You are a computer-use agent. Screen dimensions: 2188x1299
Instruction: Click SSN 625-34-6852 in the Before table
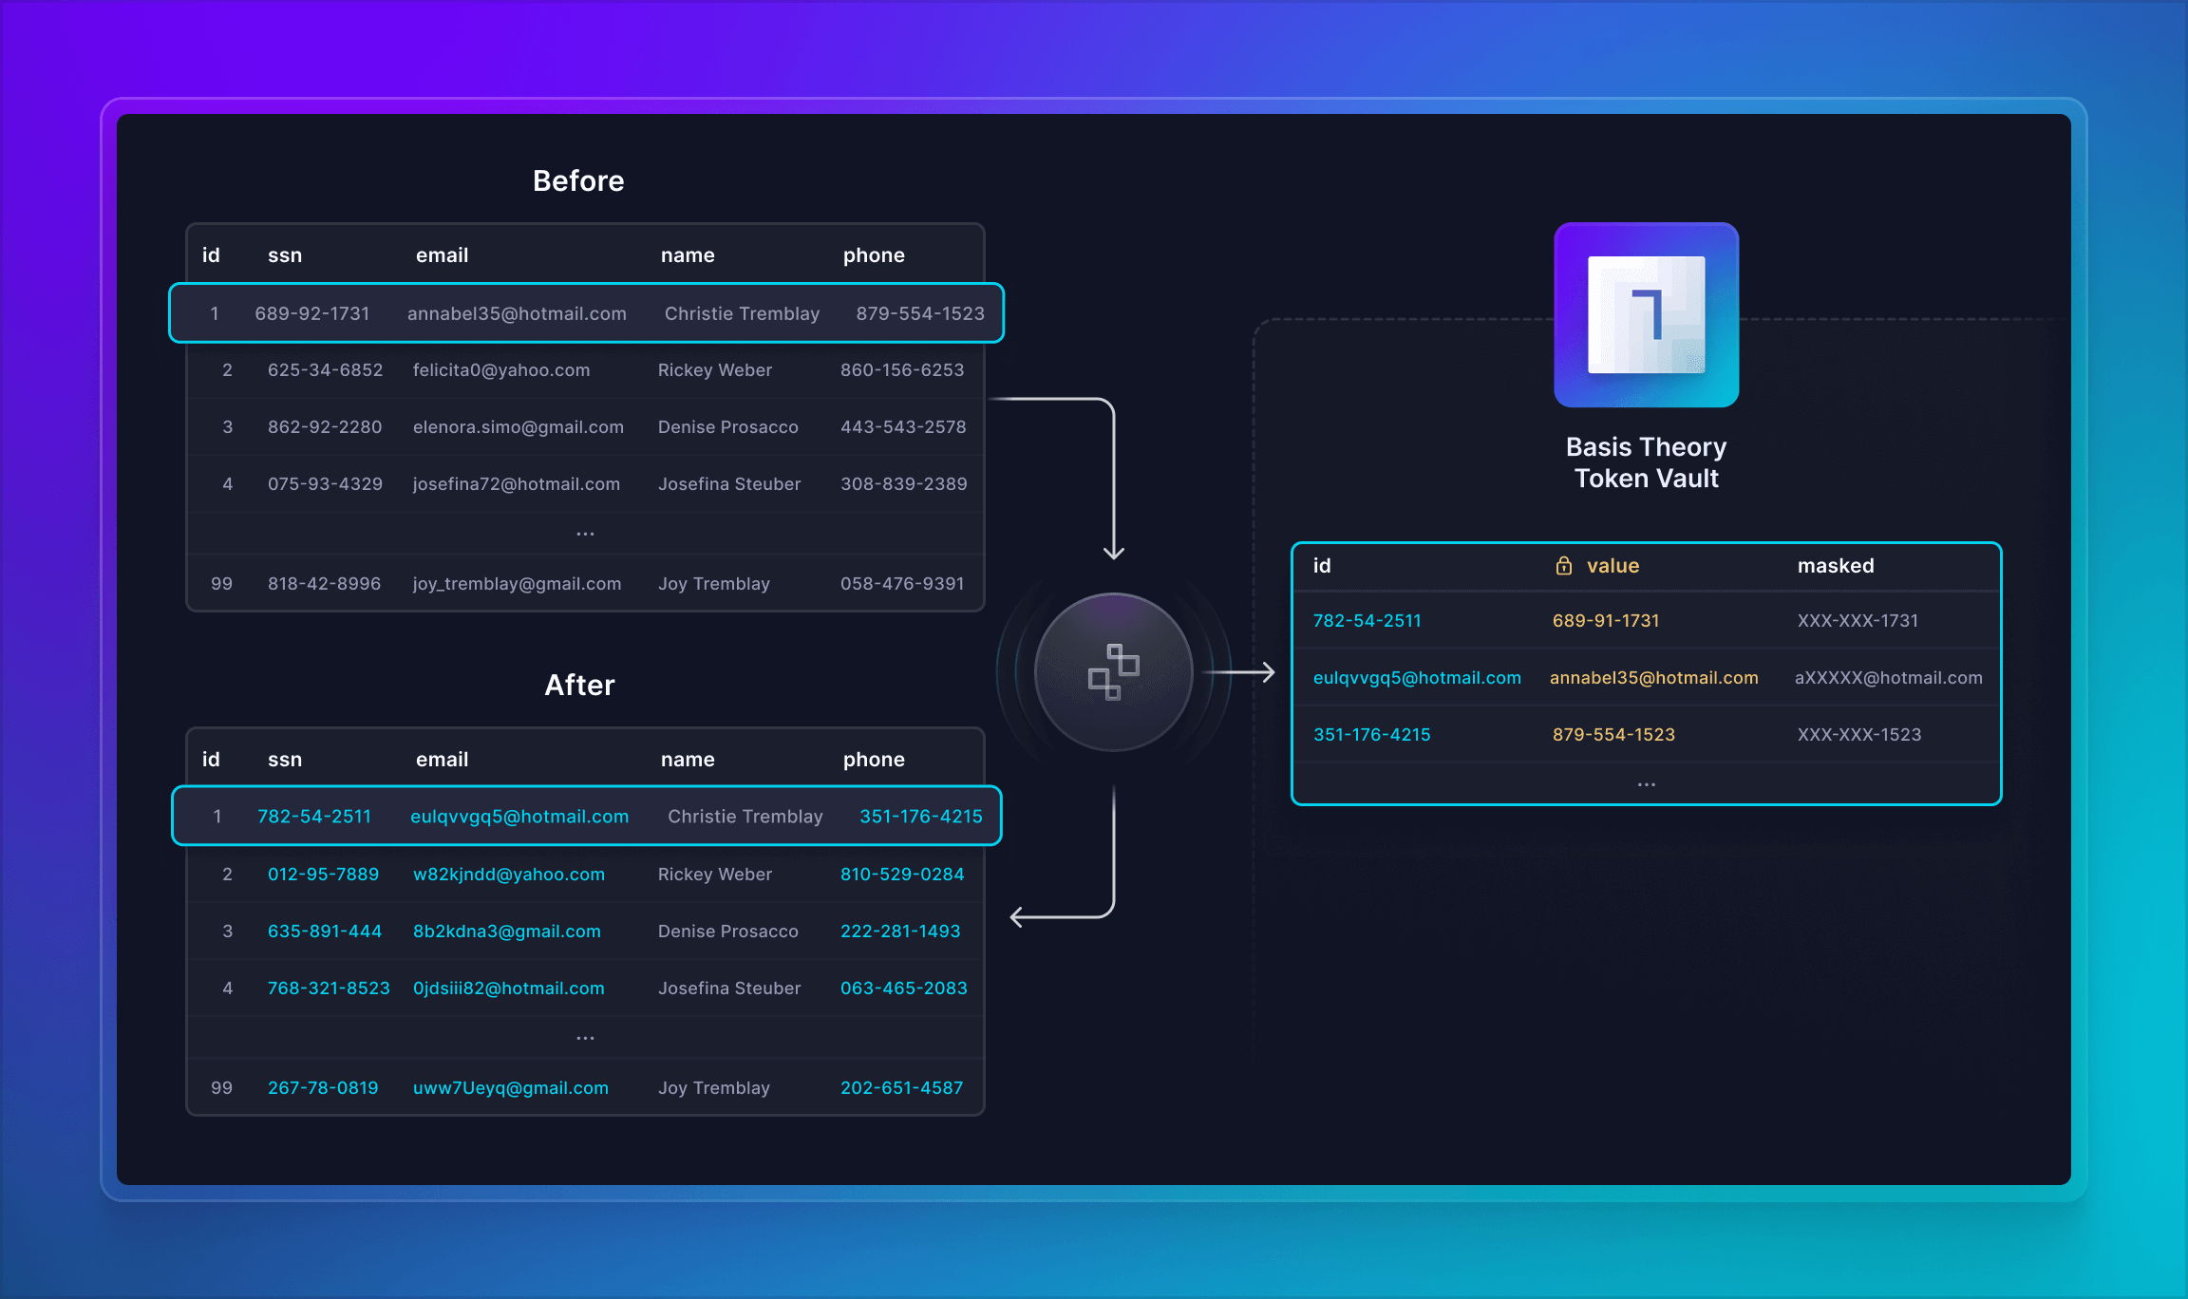[x=325, y=370]
